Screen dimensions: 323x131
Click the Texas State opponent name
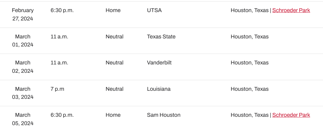pyautogui.click(x=161, y=37)
